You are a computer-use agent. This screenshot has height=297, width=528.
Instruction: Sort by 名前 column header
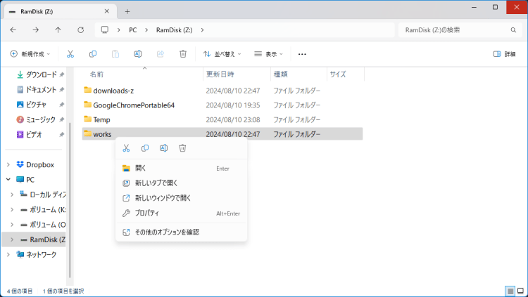pos(96,74)
